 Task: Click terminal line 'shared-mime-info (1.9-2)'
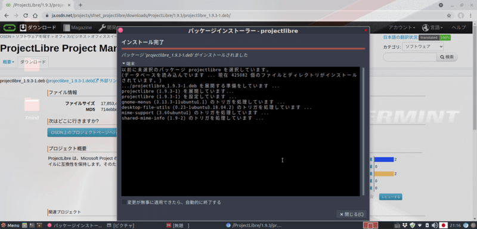point(192,118)
